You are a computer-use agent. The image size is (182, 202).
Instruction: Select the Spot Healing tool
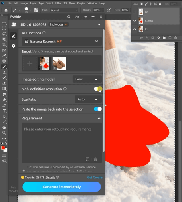(4, 61)
